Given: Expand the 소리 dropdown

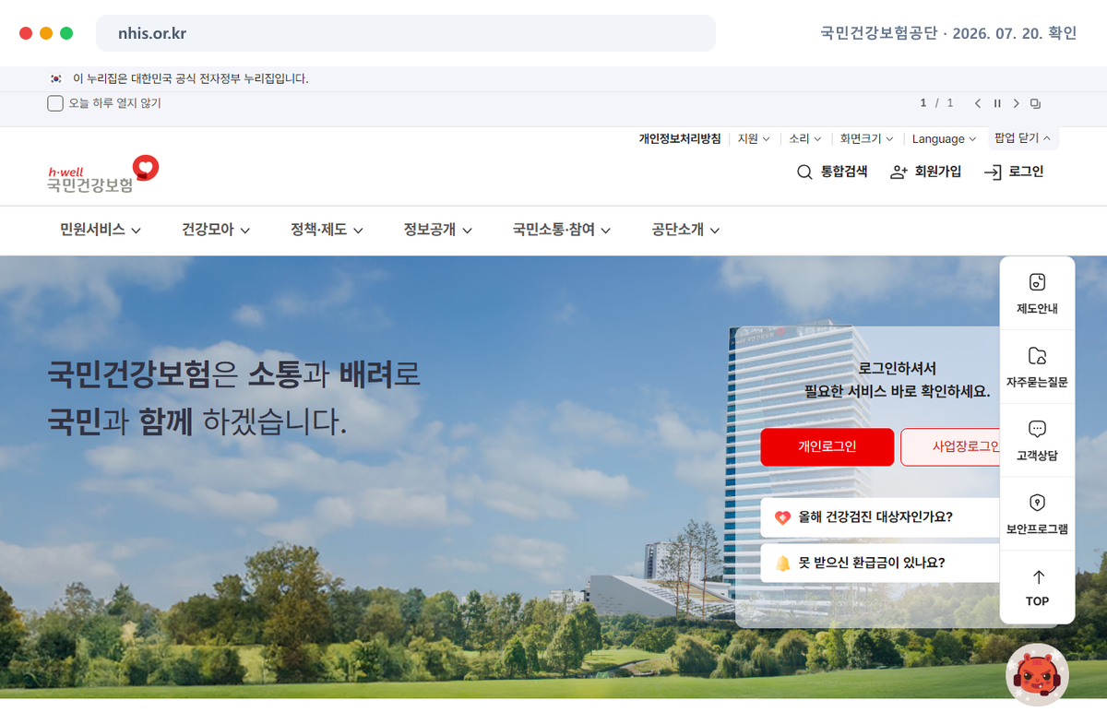Looking at the screenshot, I should [805, 139].
